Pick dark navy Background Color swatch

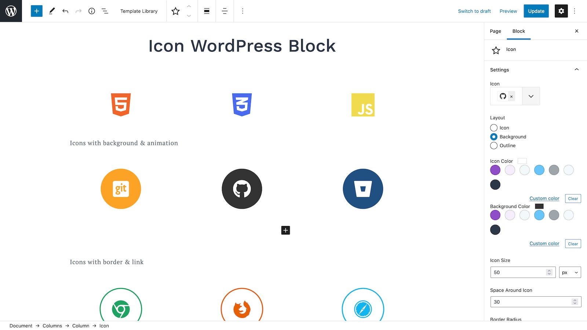(495, 230)
